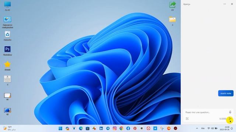Open the notification bell in the taskbar

232,128
